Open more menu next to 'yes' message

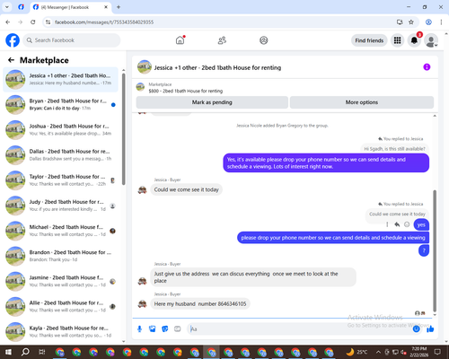point(387,224)
